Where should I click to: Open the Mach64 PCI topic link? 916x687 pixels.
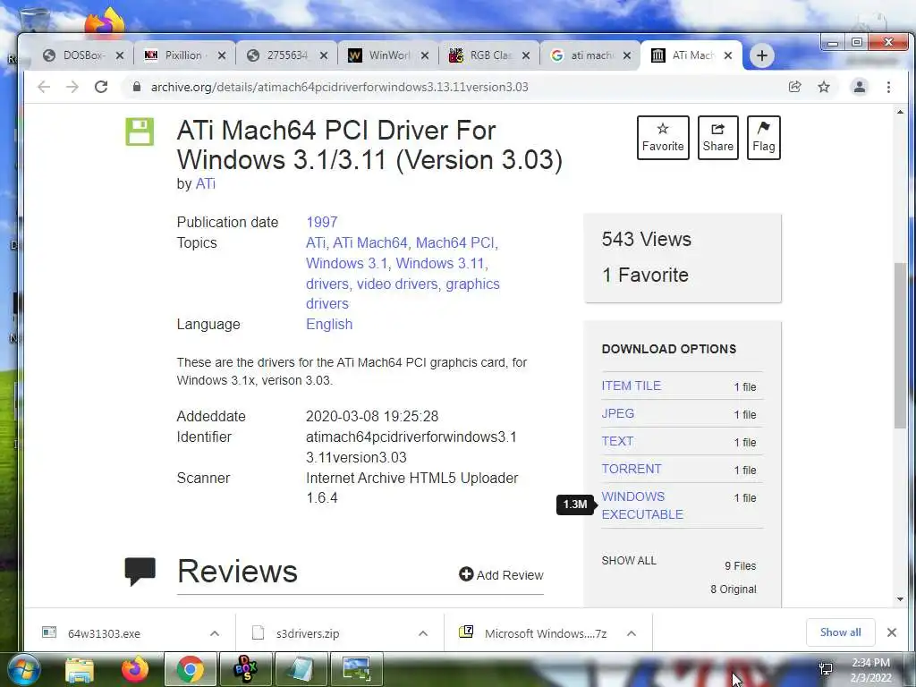pos(455,242)
